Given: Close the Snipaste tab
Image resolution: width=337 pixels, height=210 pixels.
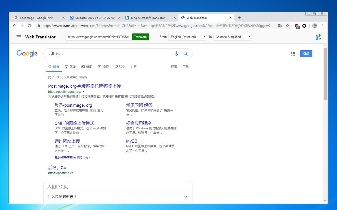Looking at the screenshot, I should 119,18.
